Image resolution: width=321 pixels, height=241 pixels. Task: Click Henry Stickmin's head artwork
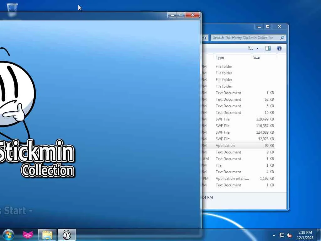click(16, 93)
